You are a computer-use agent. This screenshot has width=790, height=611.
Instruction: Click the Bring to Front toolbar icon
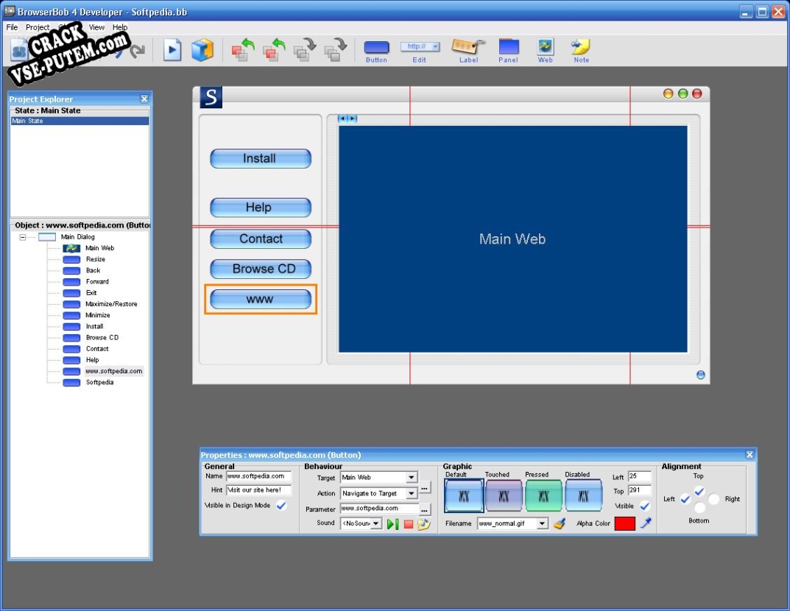242,50
